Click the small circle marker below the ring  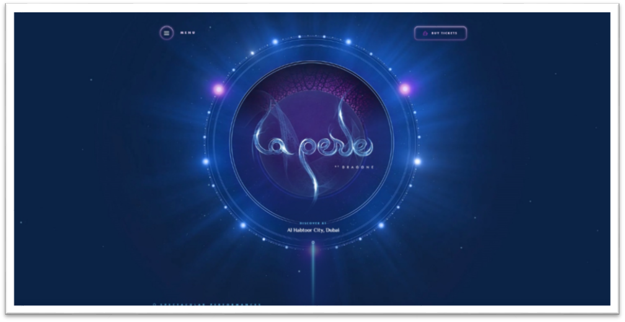coord(313,242)
